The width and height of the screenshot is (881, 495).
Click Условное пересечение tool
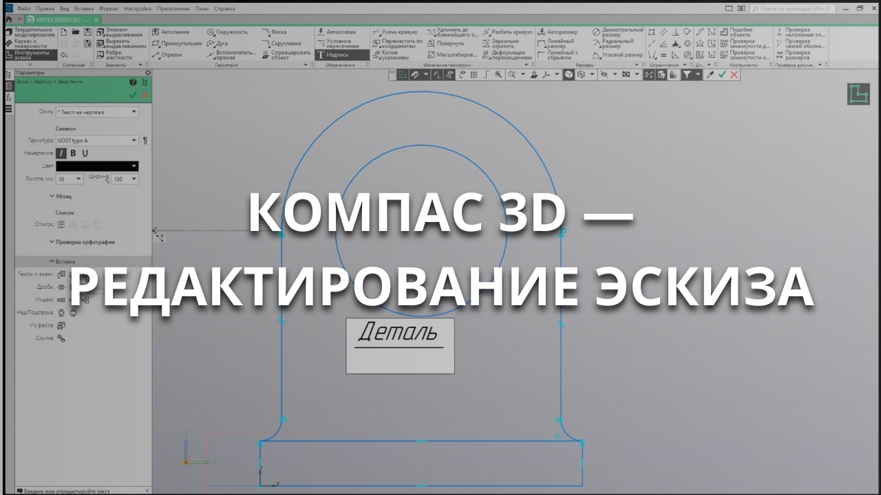(338, 43)
